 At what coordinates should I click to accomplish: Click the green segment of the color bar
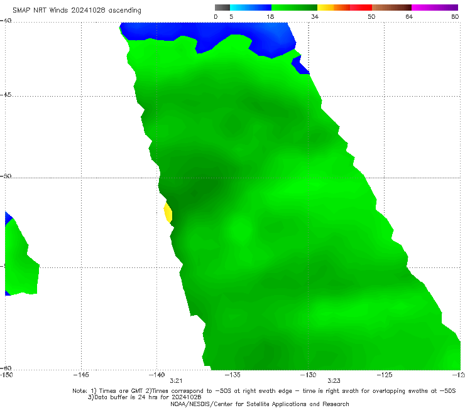tap(294, 8)
